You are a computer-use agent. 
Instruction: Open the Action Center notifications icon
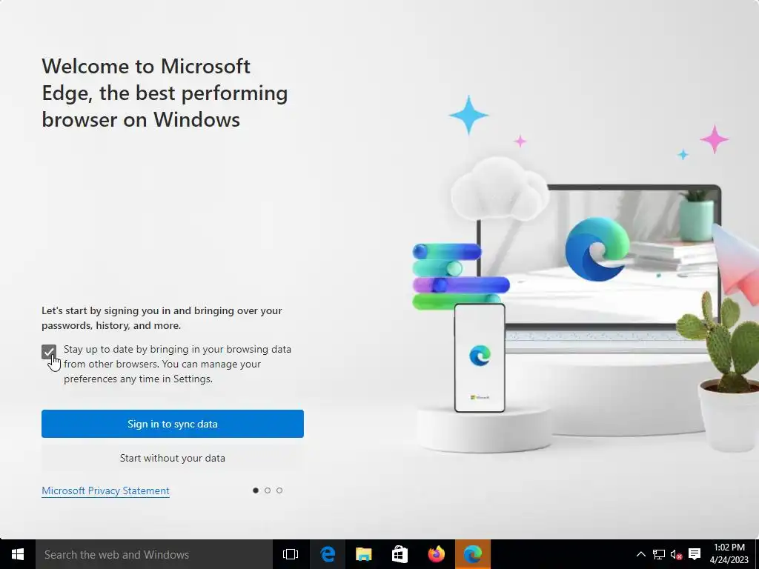pyautogui.click(x=695, y=554)
